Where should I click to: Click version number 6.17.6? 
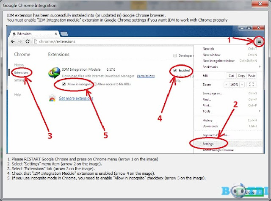coord(111,69)
